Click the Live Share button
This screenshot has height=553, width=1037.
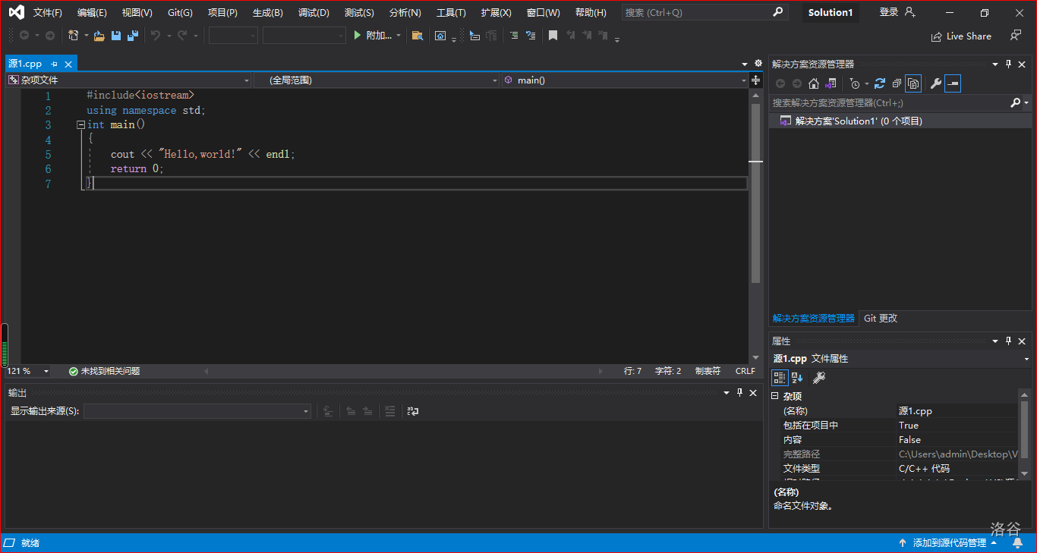(x=961, y=36)
